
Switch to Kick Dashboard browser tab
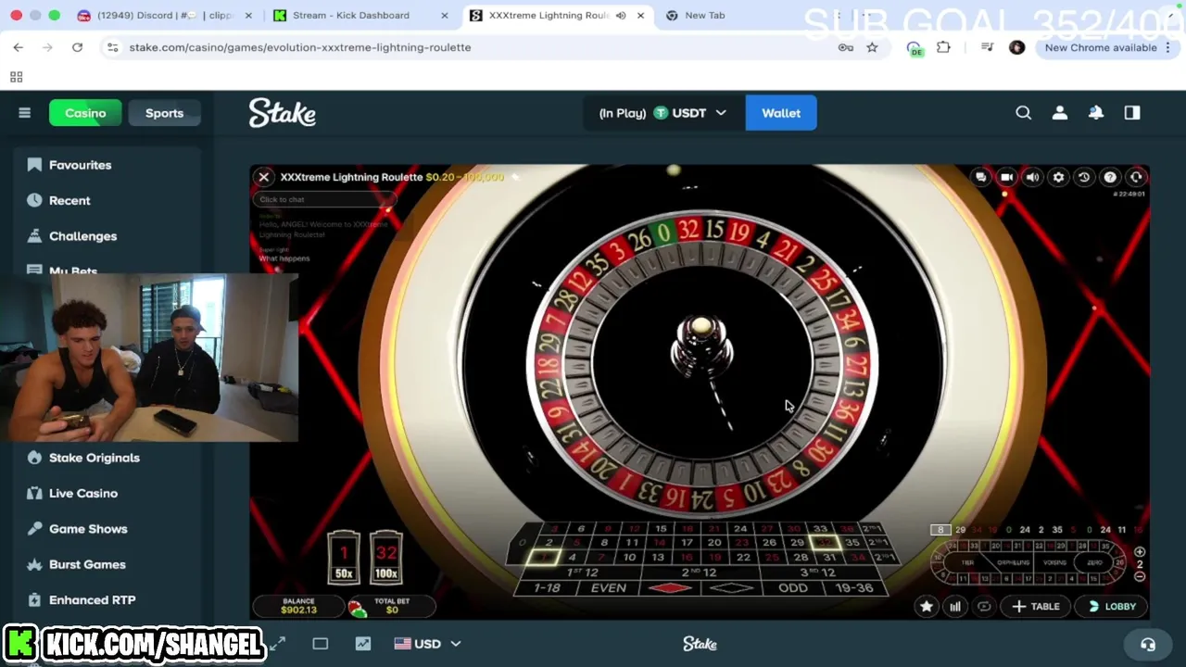tap(350, 15)
